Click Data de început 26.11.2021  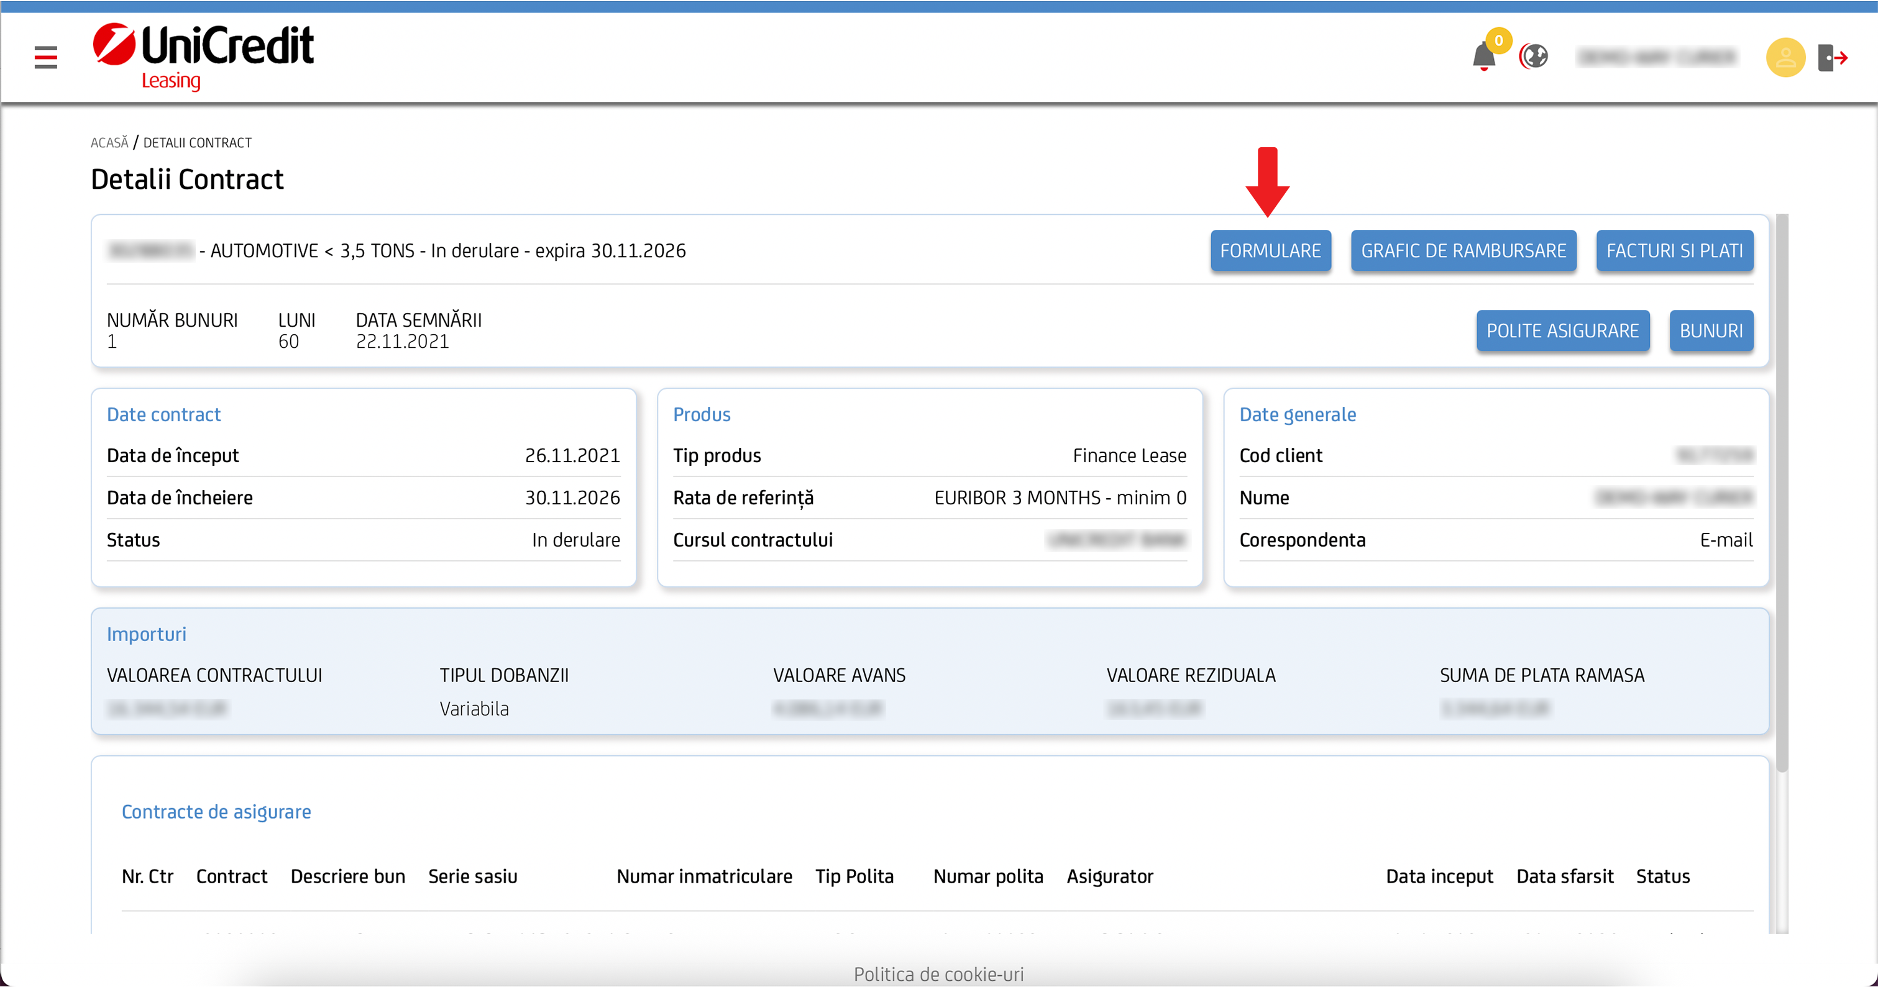click(x=572, y=455)
